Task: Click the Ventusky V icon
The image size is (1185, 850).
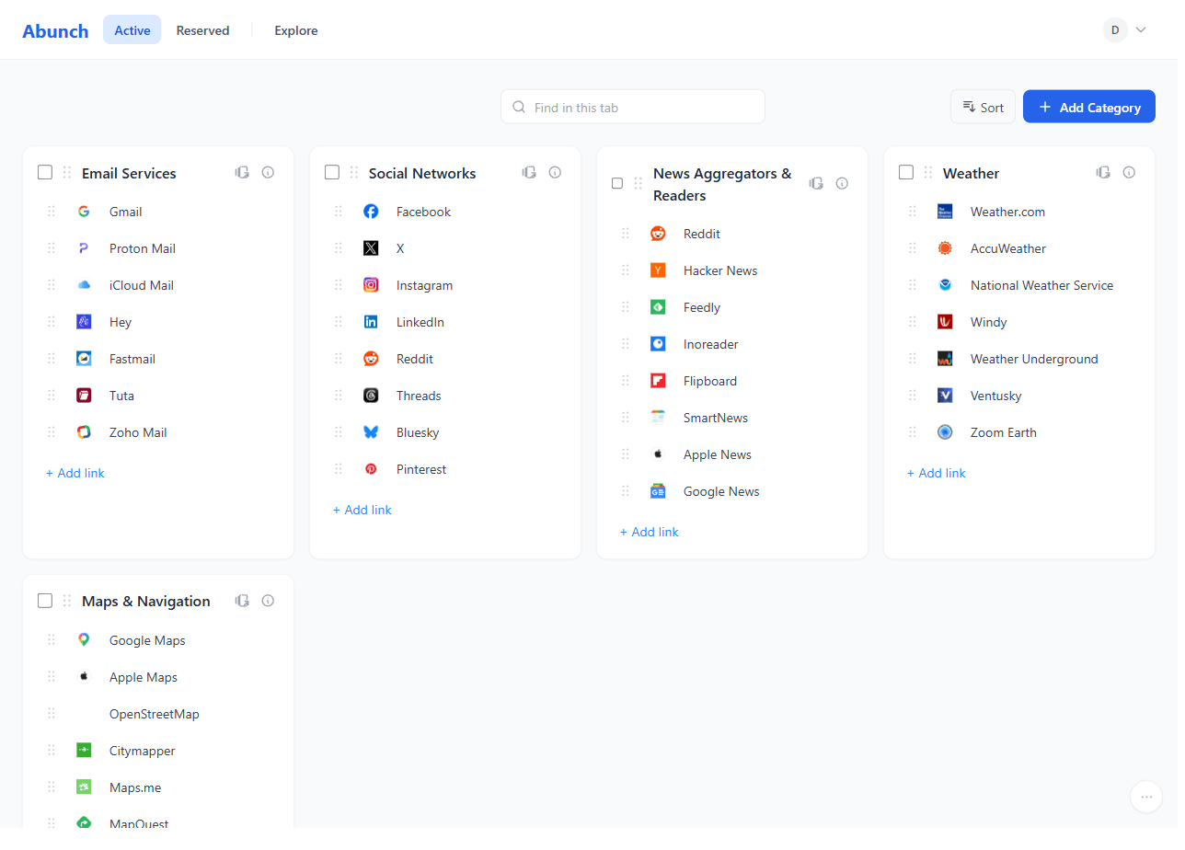Action: pos(945,396)
